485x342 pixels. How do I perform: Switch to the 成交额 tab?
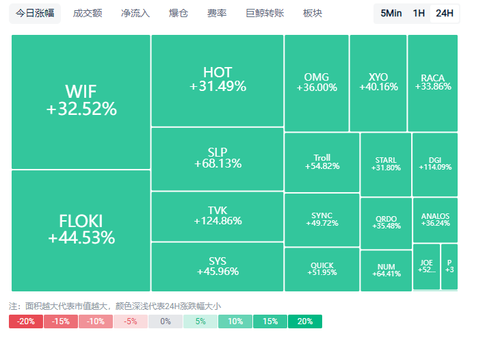point(87,14)
